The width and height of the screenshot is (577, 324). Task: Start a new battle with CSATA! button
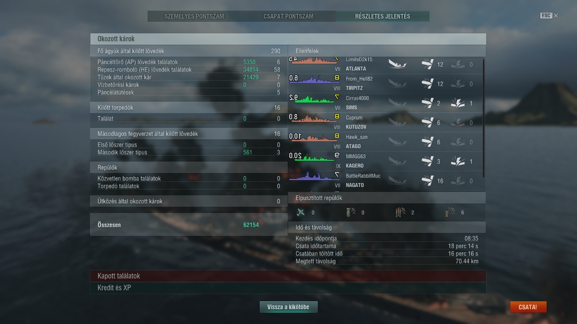pos(528,307)
